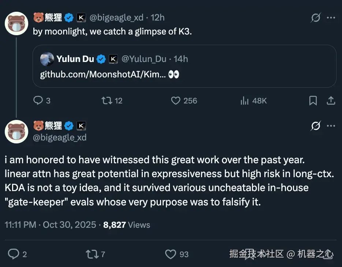Like the tweet with 93 likes
The image size is (342, 267).
(x=170, y=254)
